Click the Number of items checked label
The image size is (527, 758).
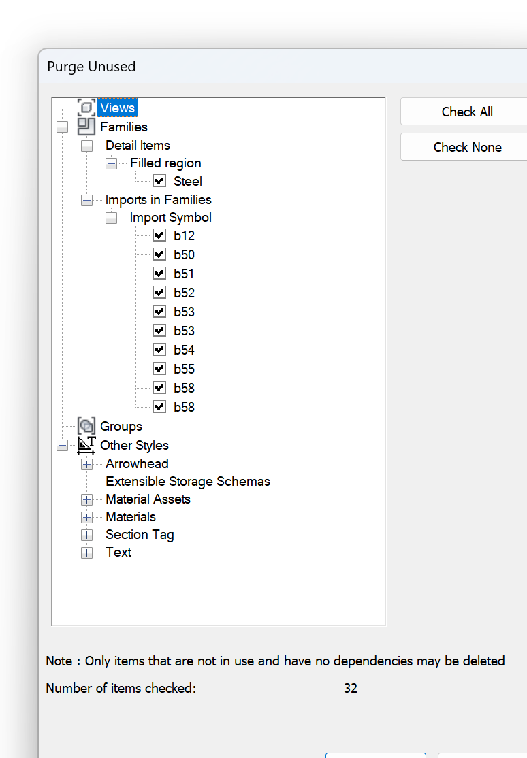pyautogui.click(x=121, y=688)
